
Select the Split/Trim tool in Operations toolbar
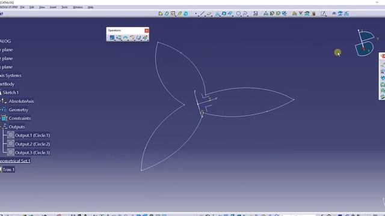pyautogui.click(x=119, y=37)
